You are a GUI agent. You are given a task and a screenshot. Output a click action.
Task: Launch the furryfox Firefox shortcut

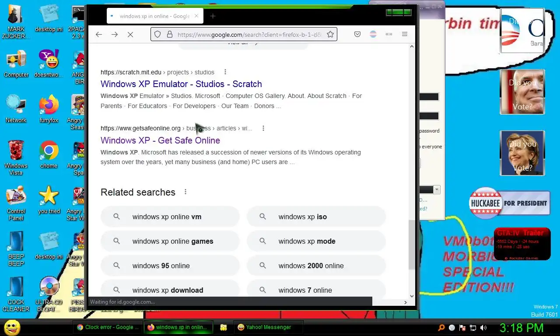point(49,109)
